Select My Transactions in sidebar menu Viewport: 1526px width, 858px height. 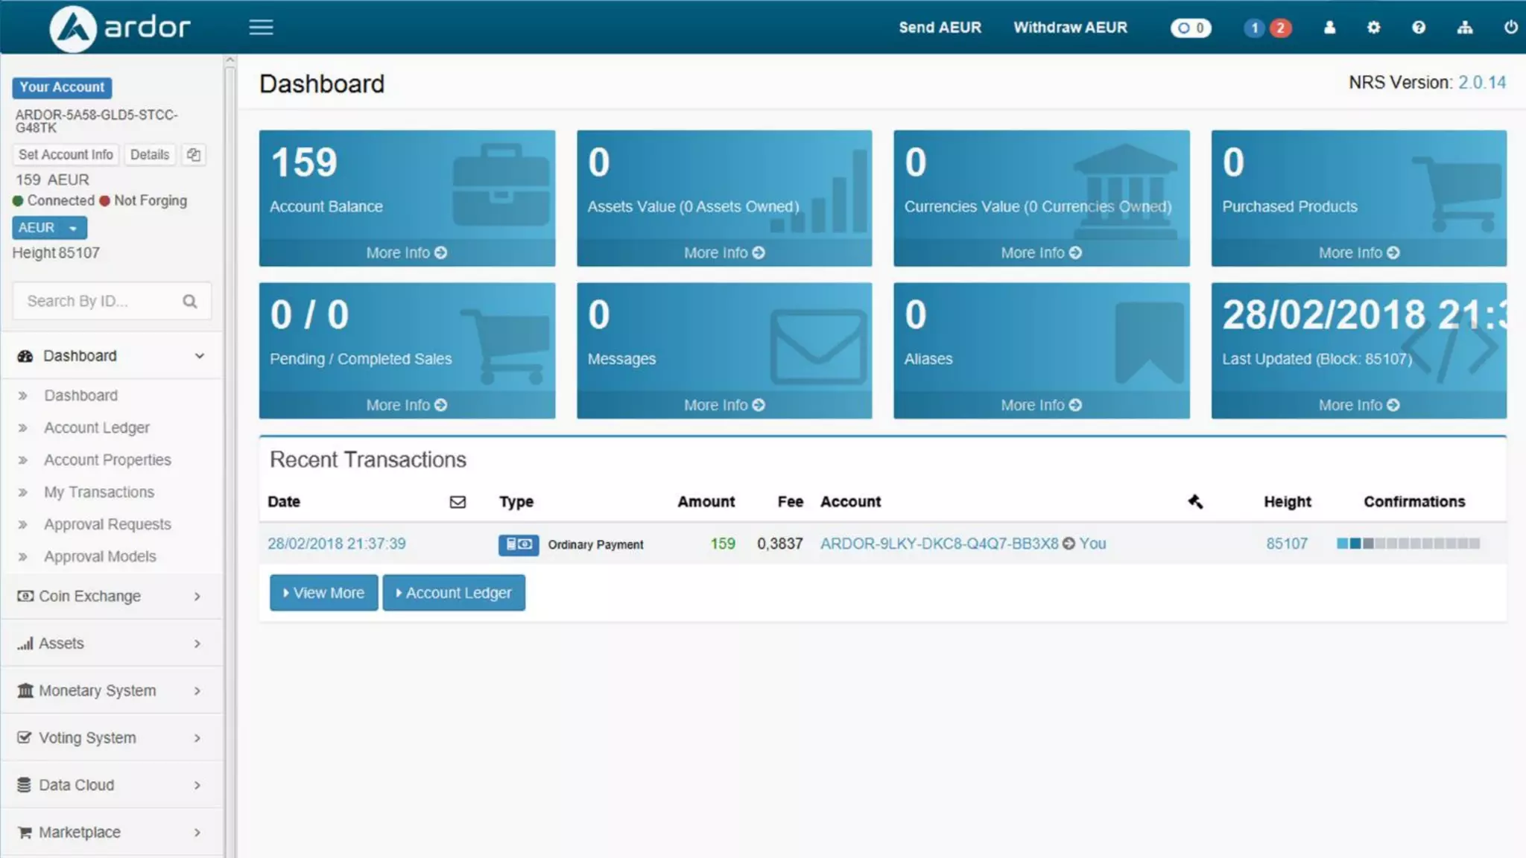click(x=98, y=492)
